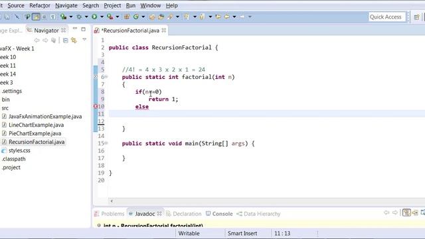This screenshot has height=239, width=425.
Task: Open the Source menu
Action: click(x=16, y=5)
